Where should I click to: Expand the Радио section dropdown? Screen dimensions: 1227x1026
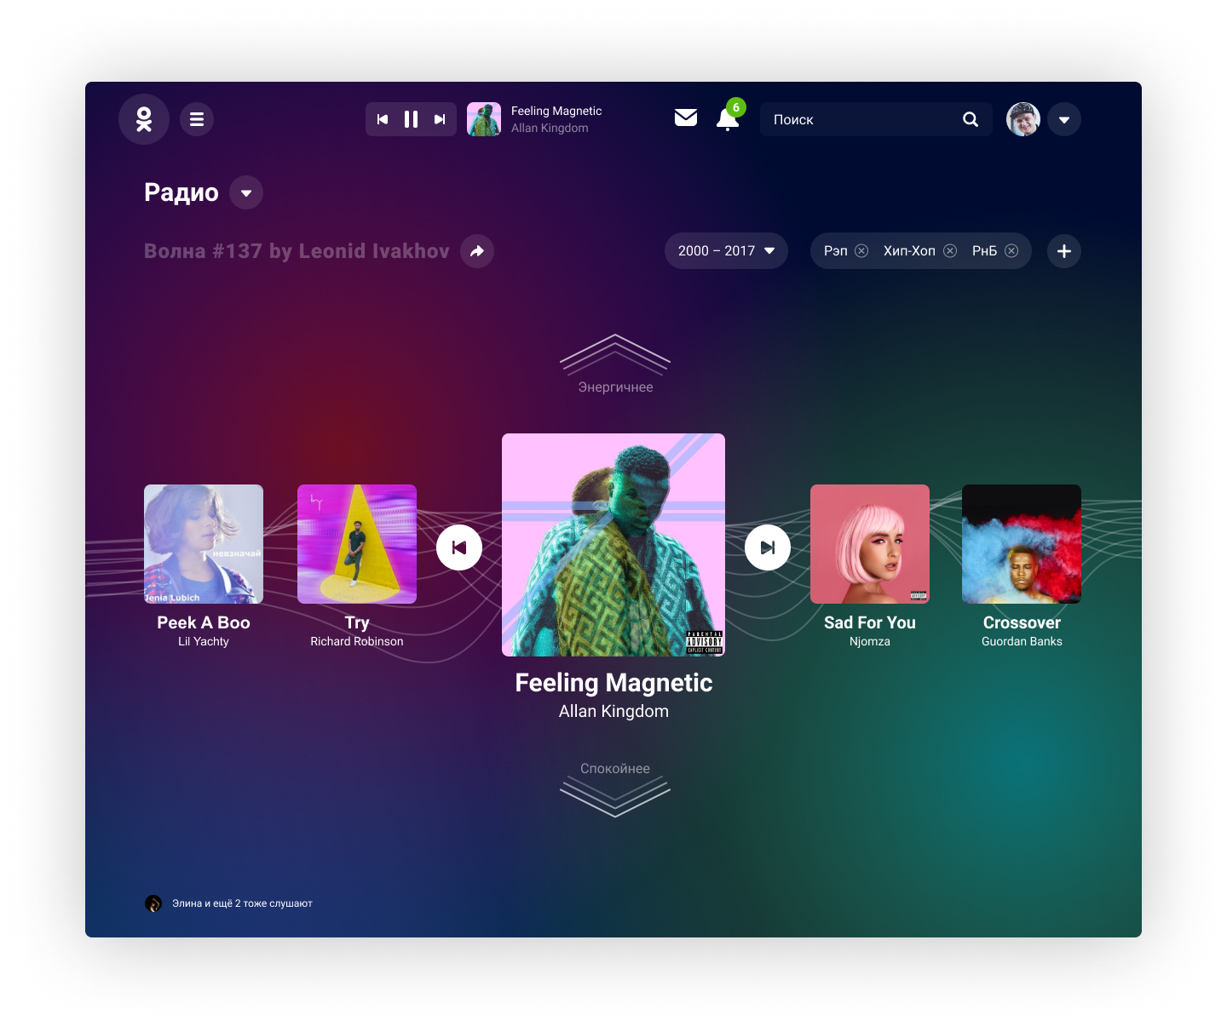(x=246, y=192)
